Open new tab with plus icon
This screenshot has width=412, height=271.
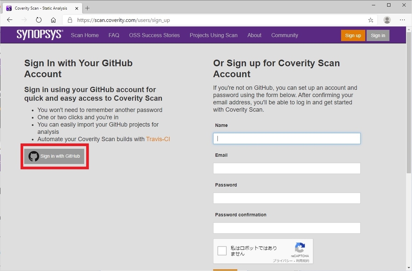pos(87,8)
